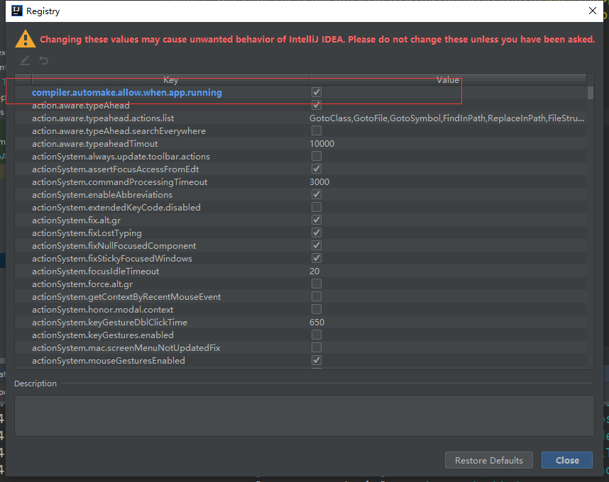Select the action.aware.typeAhead key
Image resolution: width=609 pixels, height=482 pixels.
tap(81, 106)
